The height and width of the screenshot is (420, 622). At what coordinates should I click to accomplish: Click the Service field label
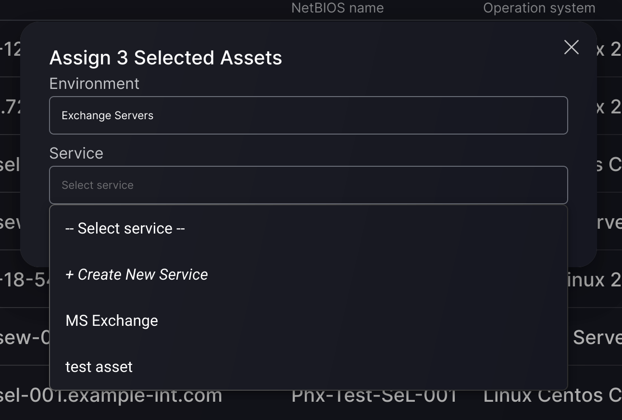pyautogui.click(x=76, y=153)
